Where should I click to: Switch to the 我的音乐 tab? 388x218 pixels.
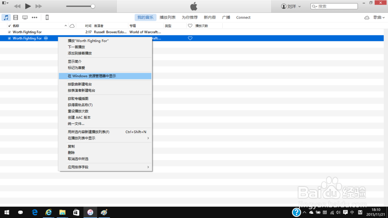tap(145, 17)
